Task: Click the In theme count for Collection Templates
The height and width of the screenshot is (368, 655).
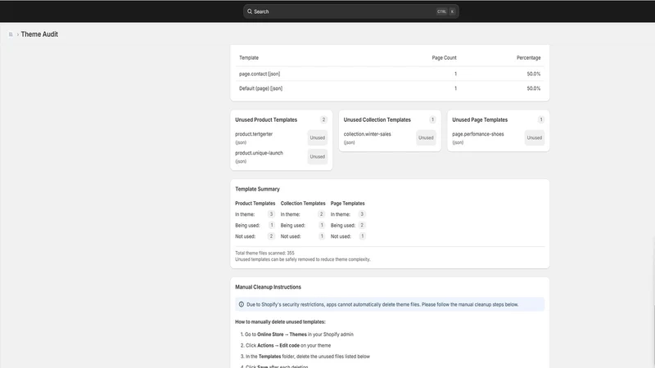Action: pyautogui.click(x=321, y=214)
